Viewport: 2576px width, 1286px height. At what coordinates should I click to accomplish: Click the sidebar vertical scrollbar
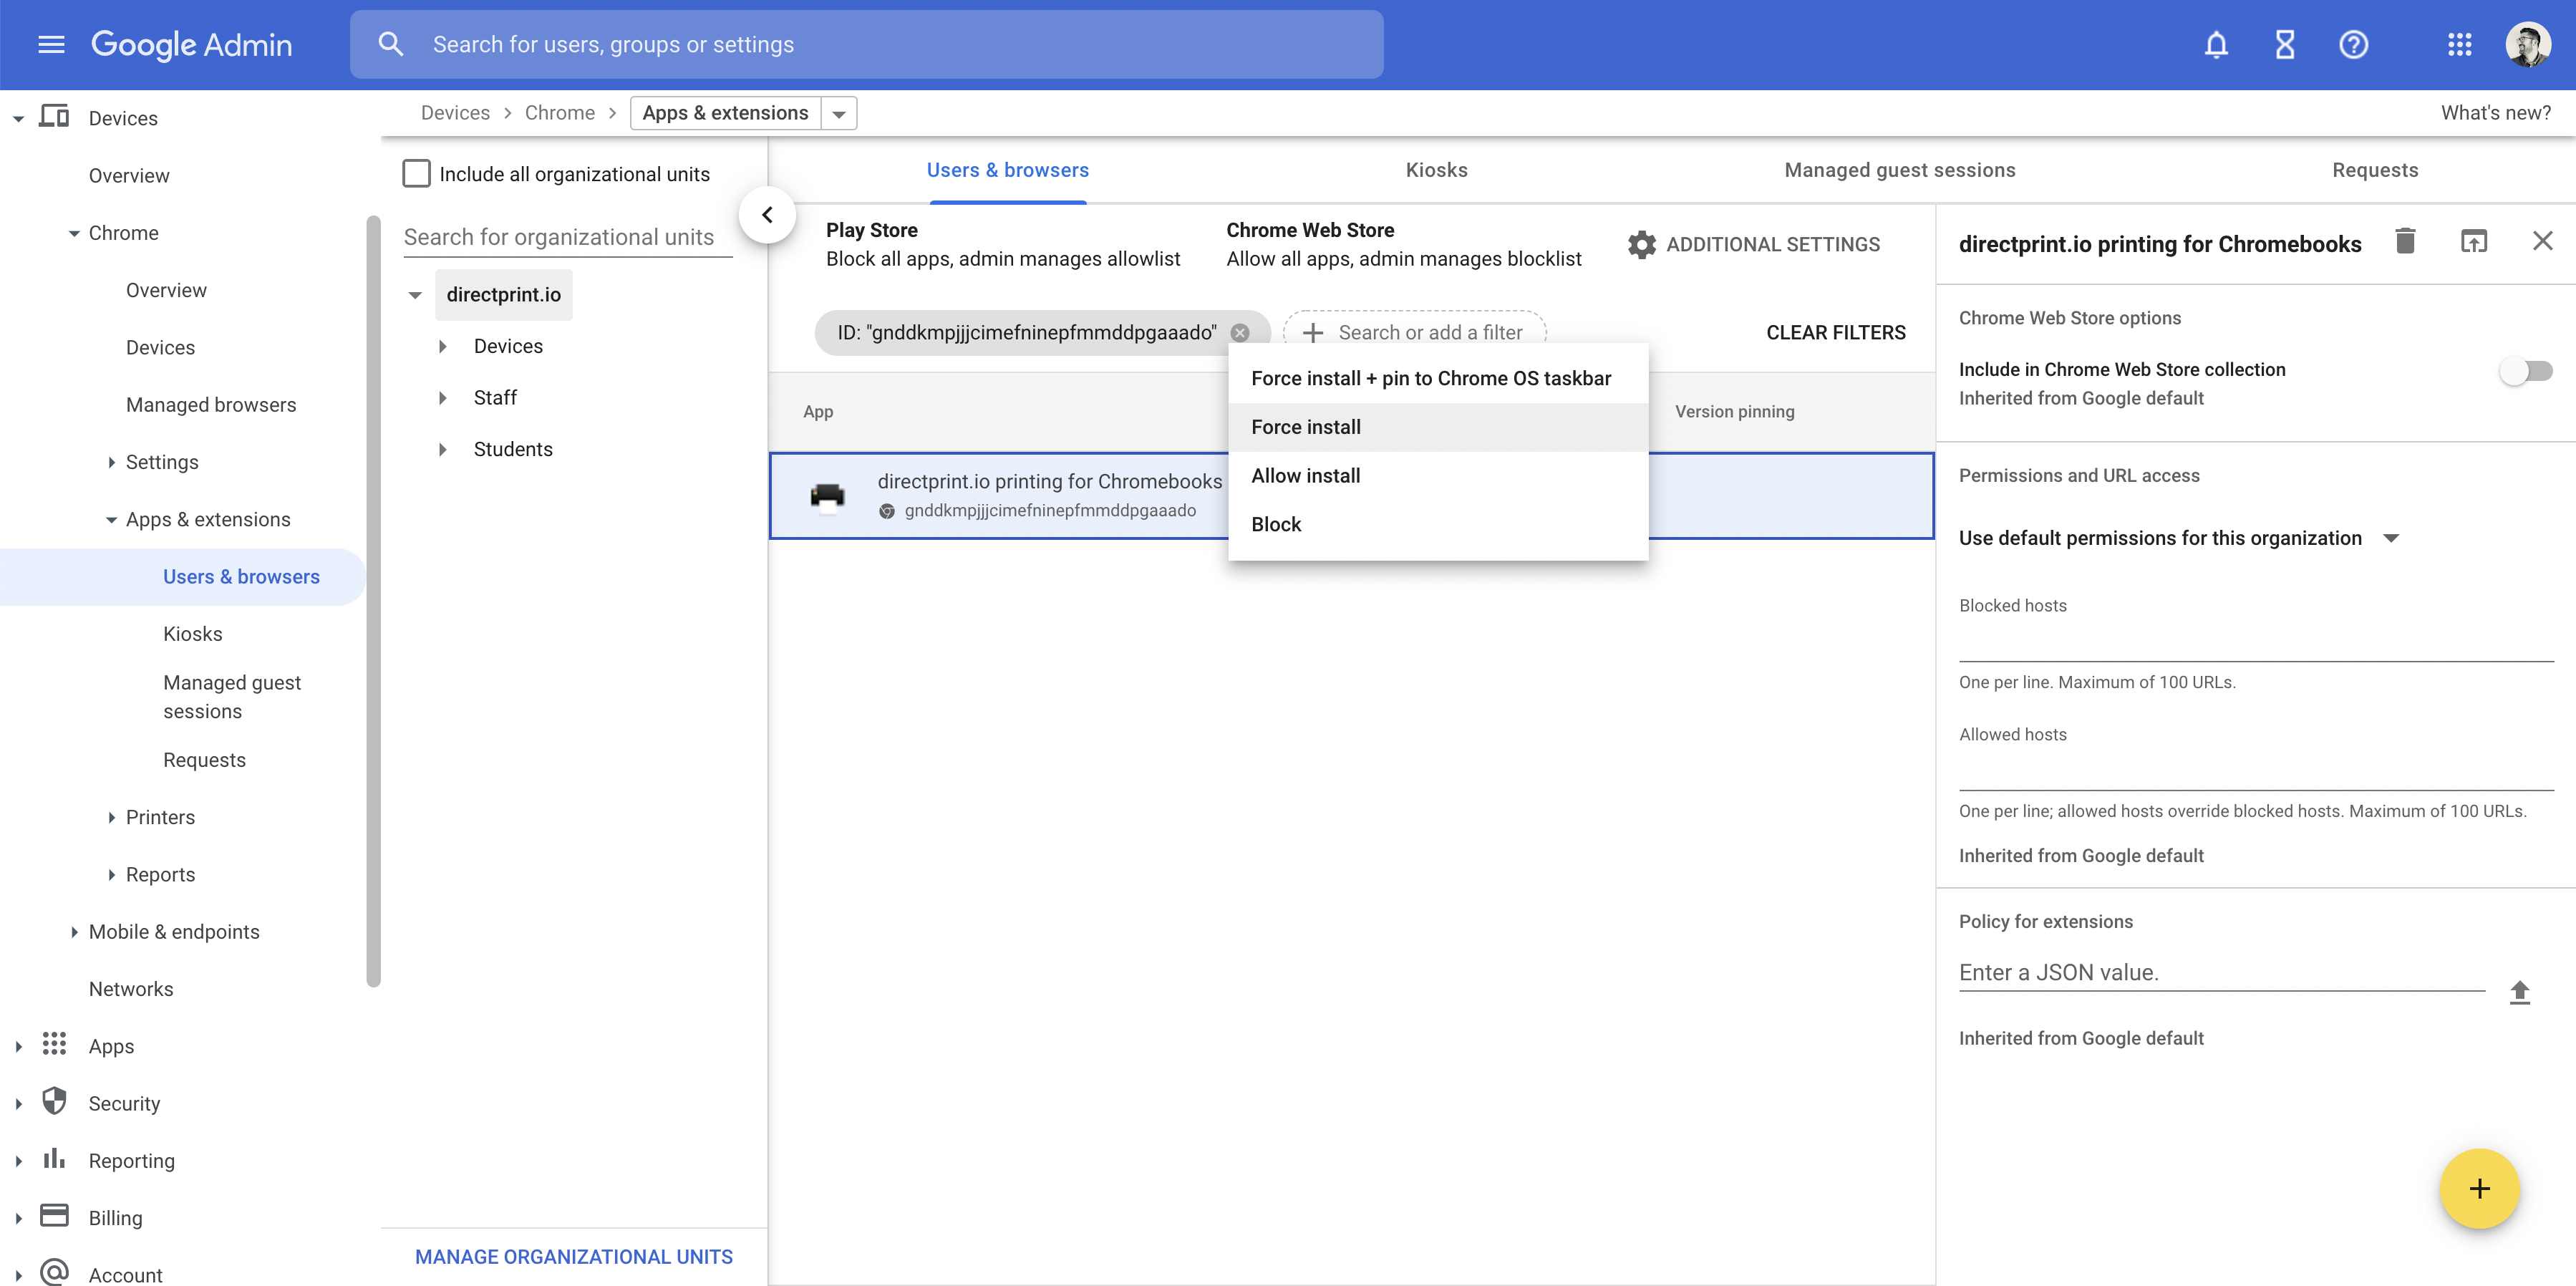tap(374, 600)
